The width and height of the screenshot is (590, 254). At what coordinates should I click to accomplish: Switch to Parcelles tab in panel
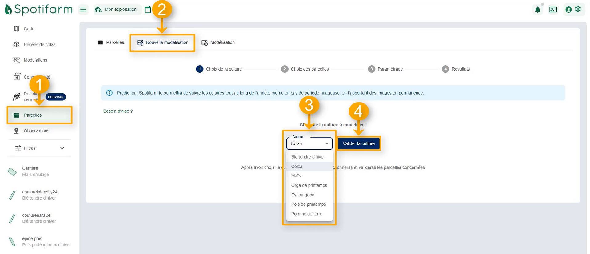click(111, 42)
